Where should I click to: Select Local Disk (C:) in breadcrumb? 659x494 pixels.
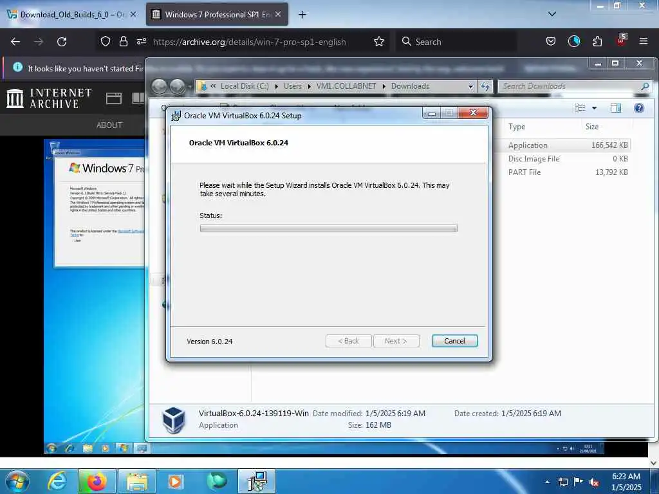[x=245, y=86]
